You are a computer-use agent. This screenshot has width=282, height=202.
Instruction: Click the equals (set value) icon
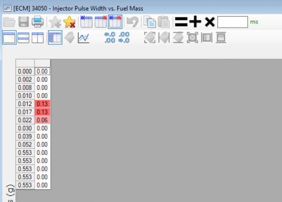181,22
